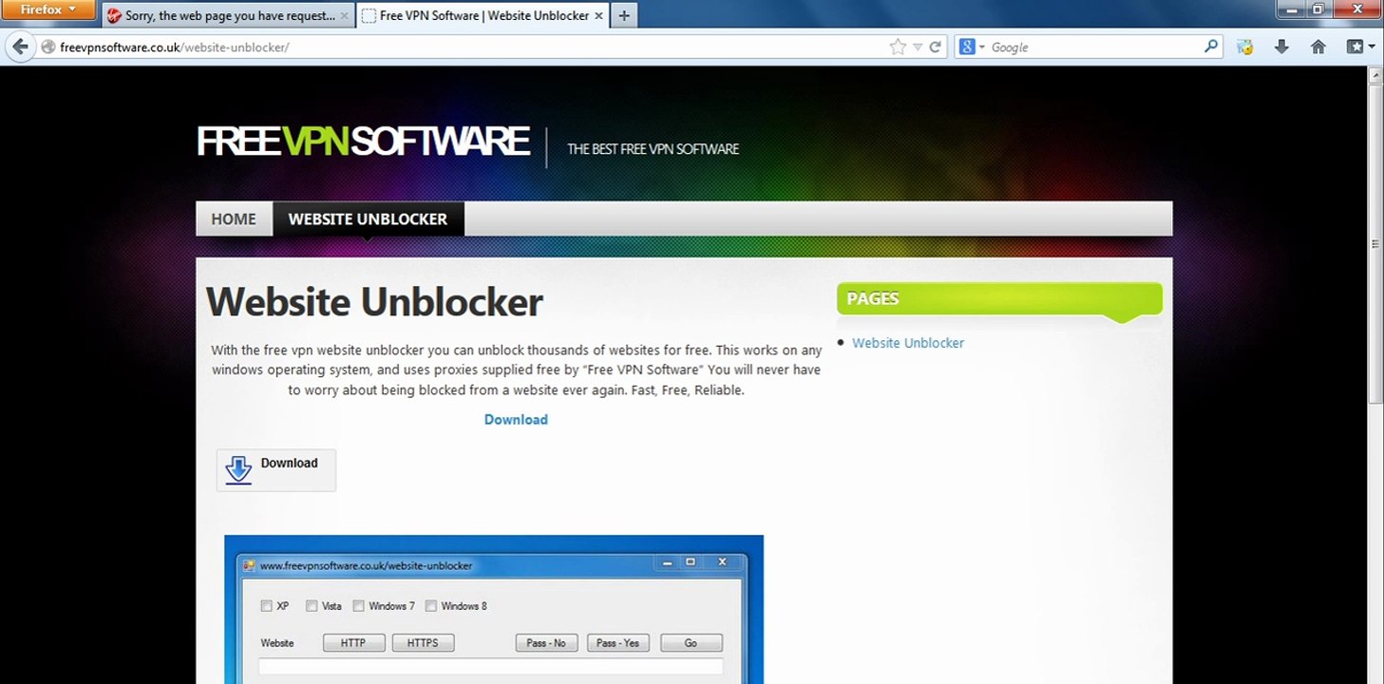Click the preview window title 'www.freevpnsoftware.co.uk/website-unblocker'
1384x684 pixels.
366,565
